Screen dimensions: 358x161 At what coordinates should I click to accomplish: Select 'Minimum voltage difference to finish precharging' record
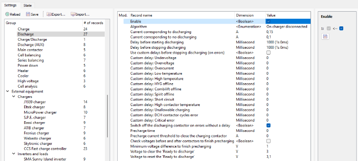(x=170, y=146)
